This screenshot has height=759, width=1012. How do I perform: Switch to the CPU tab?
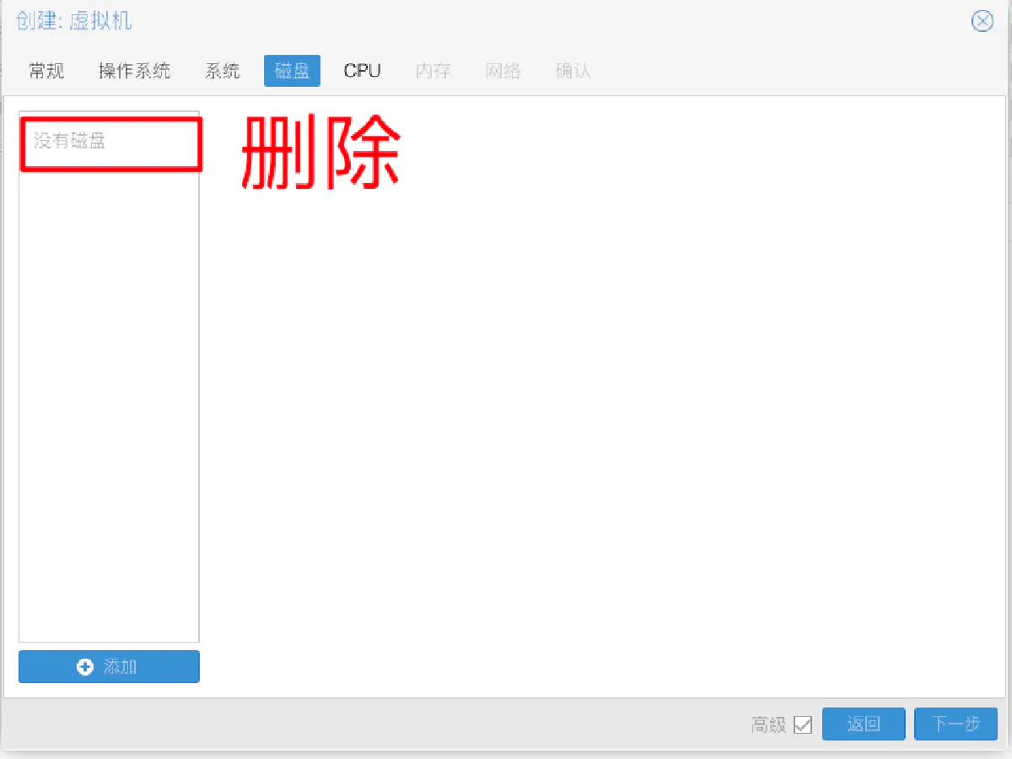(x=362, y=71)
